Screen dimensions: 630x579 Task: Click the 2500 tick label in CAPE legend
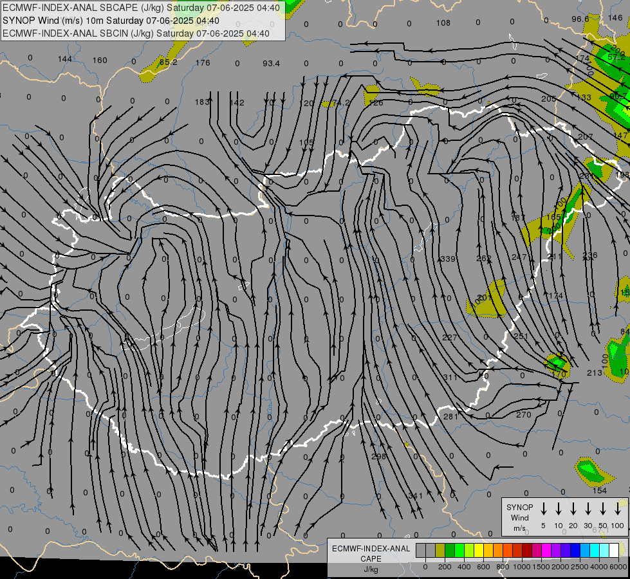[580, 567]
